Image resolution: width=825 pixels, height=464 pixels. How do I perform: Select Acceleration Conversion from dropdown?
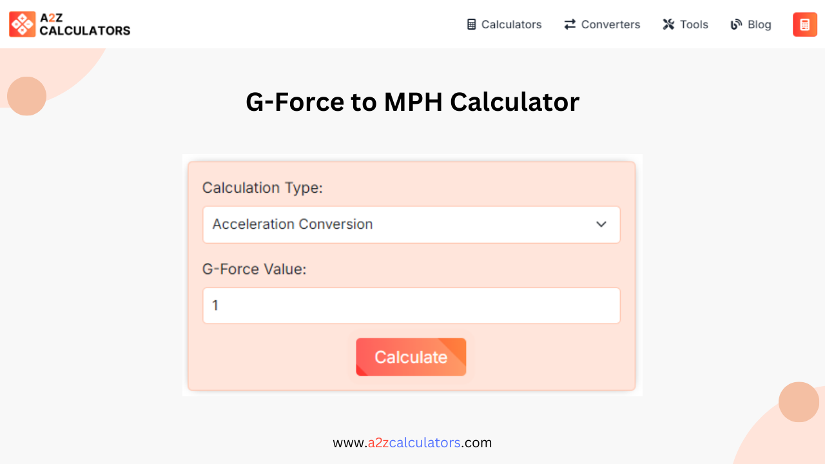(411, 224)
